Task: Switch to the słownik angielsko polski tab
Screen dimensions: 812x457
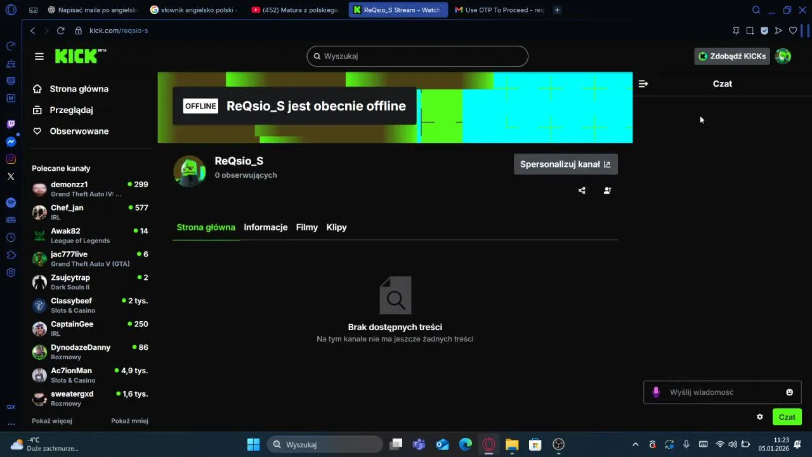Action: pyautogui.click(x=193, y=10)
